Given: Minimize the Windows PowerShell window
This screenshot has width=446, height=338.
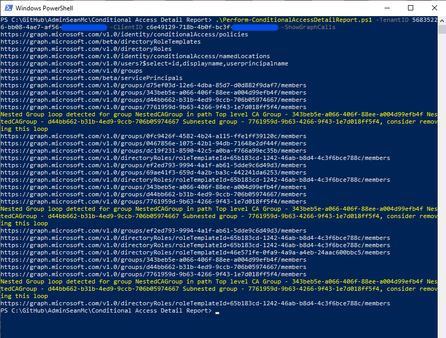Looking at the screenshot, I should click(x=387, y=8).
